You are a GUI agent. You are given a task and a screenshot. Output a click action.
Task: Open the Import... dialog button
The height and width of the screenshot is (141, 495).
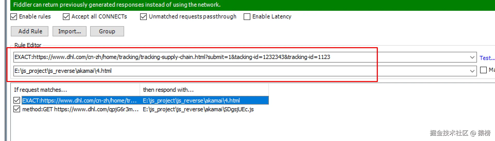[x=69, y=31]
